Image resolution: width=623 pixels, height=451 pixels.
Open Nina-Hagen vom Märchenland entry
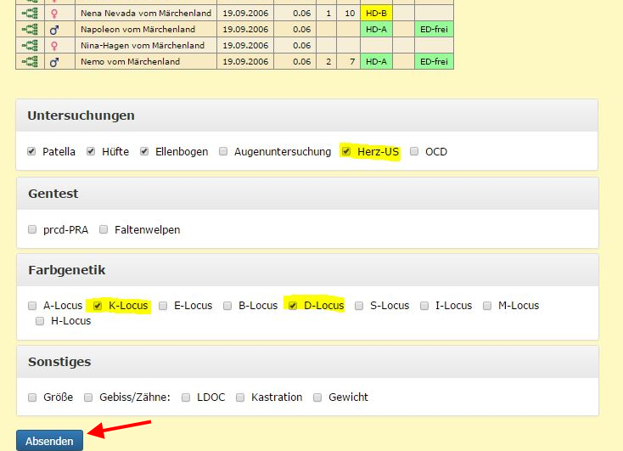coord(143,45)
